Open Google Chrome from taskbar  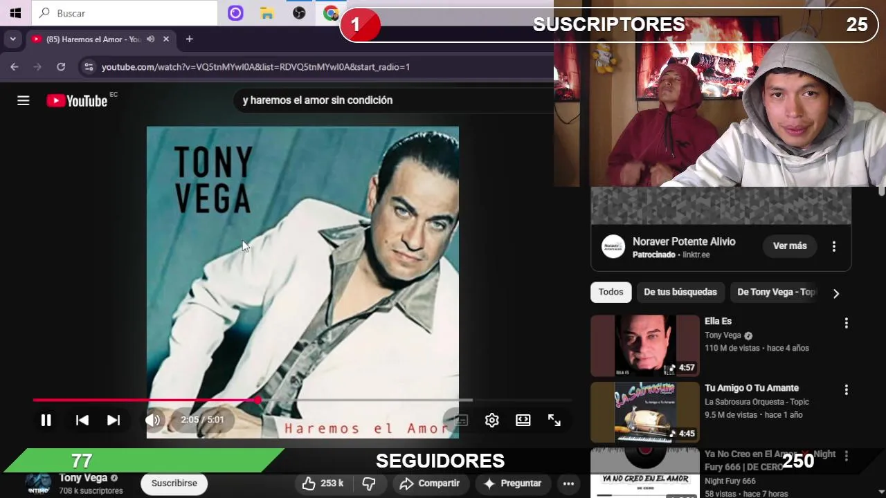(331, 13)
